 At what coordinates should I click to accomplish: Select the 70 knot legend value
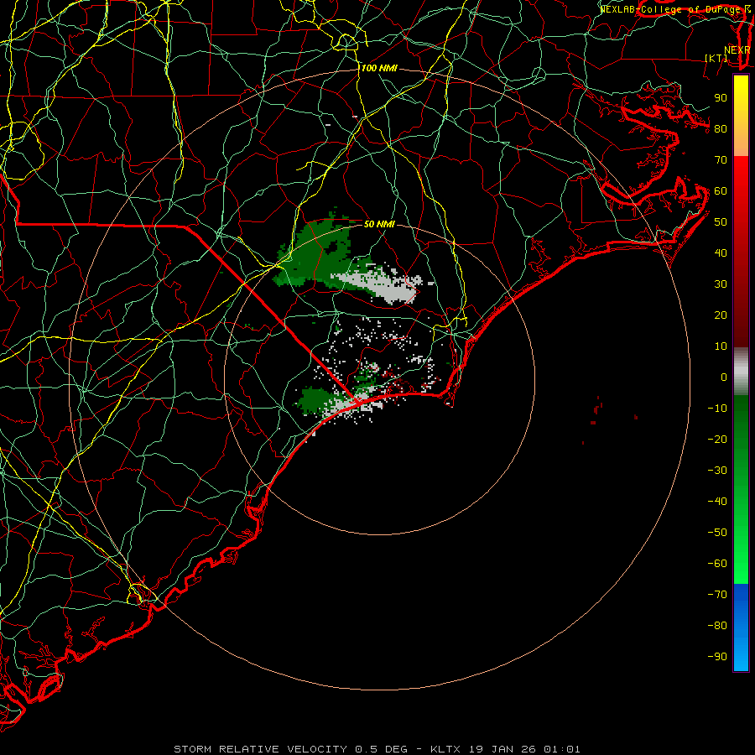coord(721,160)
